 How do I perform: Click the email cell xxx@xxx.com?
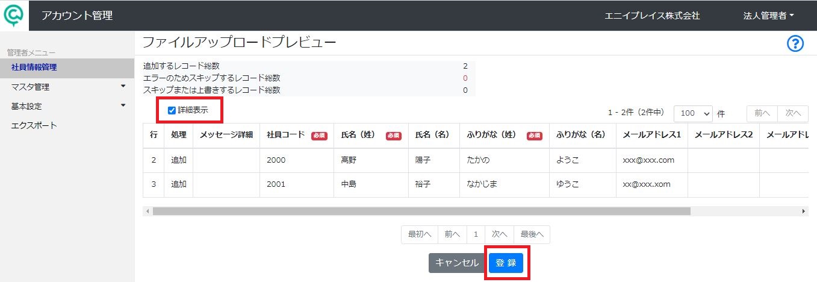coord(652,160)
